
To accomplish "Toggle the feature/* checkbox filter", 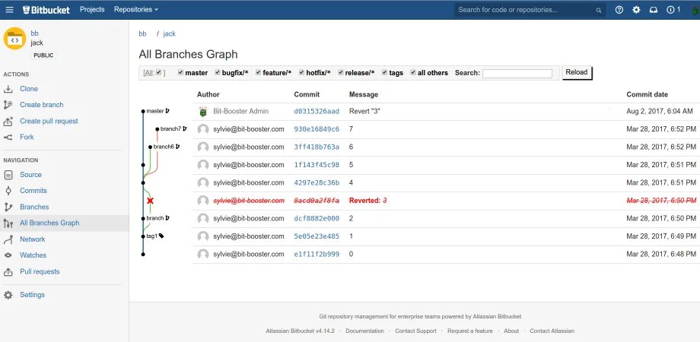I will pyautogui.click(x=258, y=73).
